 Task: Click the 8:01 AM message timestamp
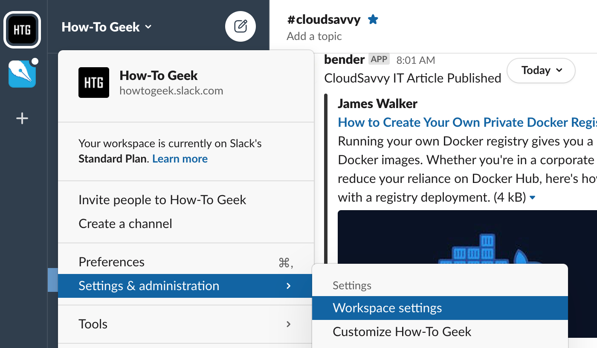[x=416, y=60]
